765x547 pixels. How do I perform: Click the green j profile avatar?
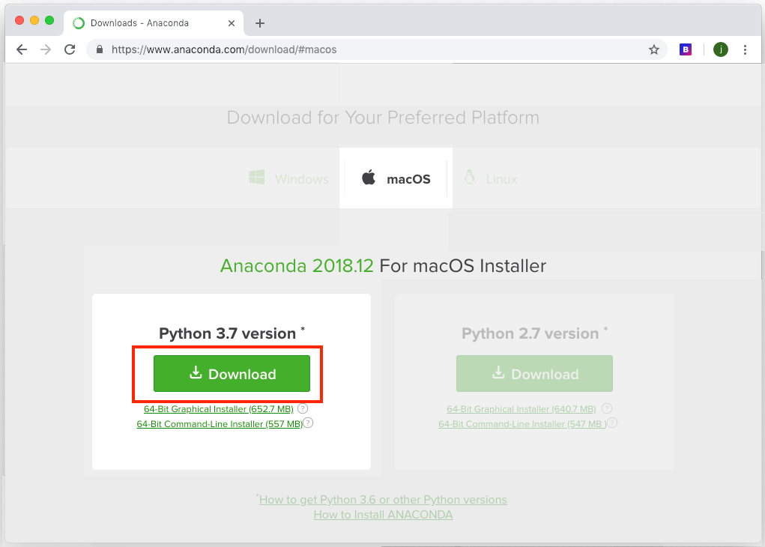click(720, 49)
